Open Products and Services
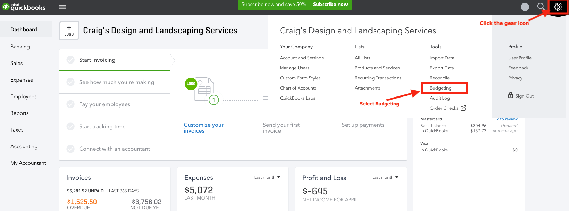569x211 pixels. pos(377,68)
